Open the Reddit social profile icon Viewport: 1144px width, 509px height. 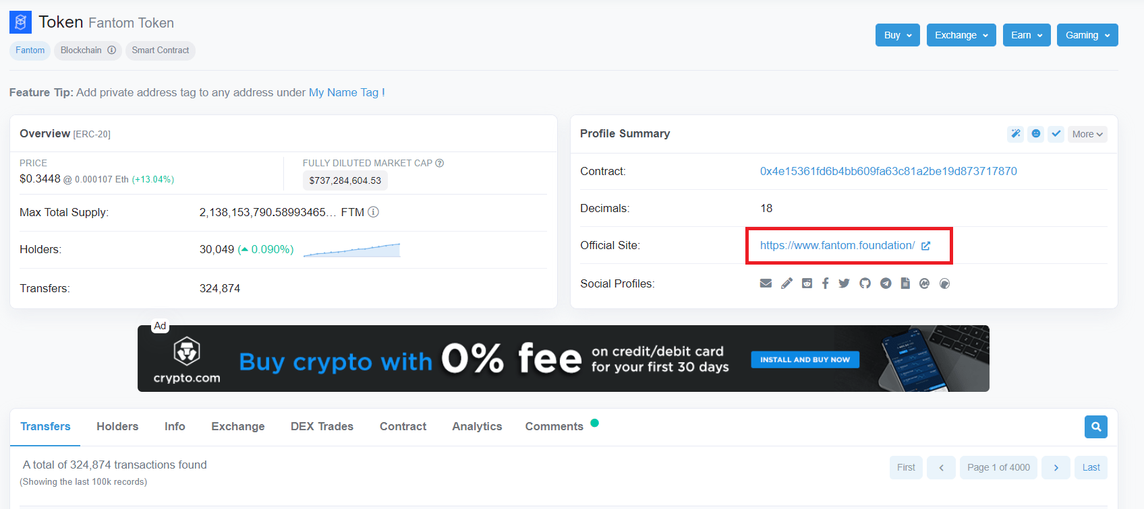click(x=807, y=283)
